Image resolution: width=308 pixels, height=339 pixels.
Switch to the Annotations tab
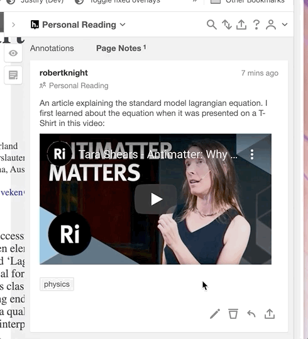tap(52, 49)
